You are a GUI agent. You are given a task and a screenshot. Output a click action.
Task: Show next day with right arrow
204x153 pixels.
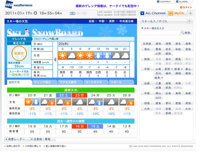click(132, 60)
